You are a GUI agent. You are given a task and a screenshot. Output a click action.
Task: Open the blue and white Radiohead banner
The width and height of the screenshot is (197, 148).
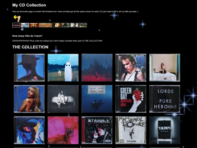tap(25, 25)
